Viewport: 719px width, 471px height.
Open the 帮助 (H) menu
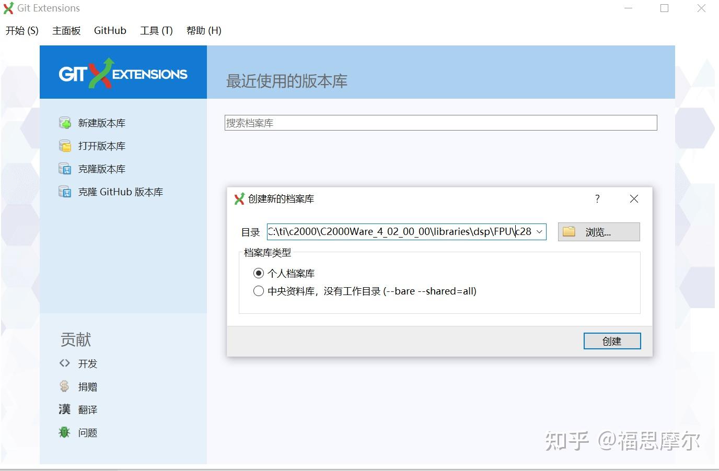pyautogui.click(x=203, y=30)
